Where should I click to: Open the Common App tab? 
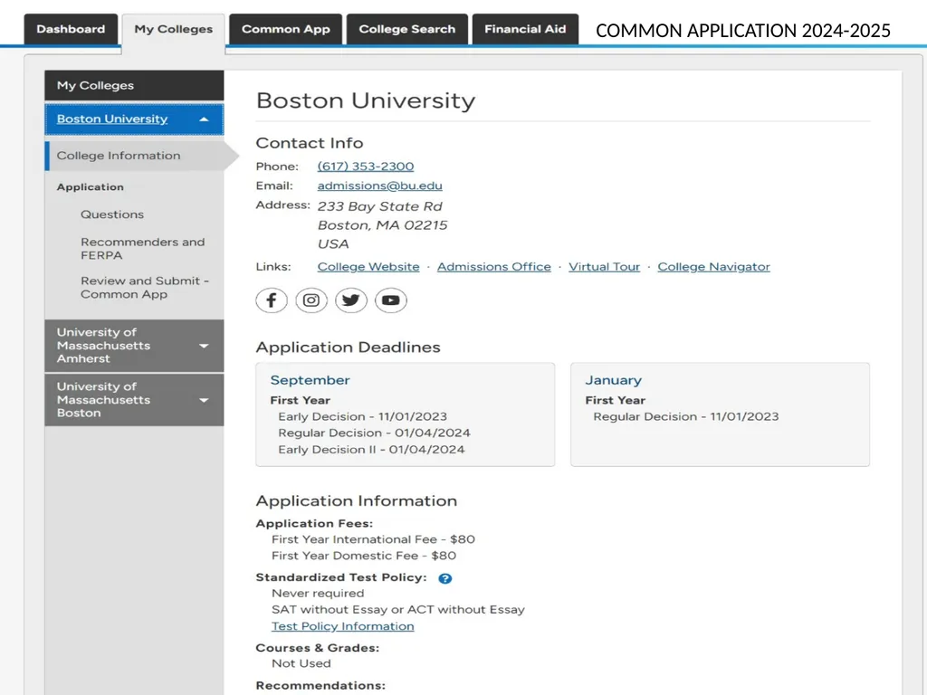(x=285, y=29)
